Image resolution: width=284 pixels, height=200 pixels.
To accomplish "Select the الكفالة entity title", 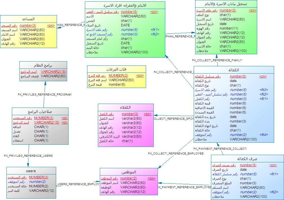I will pos(234,70).
